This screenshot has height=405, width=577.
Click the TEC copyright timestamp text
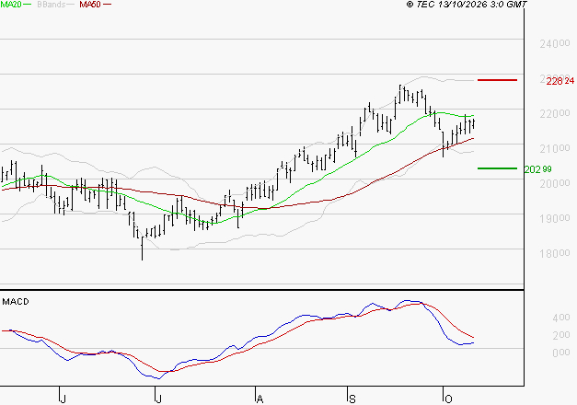(467, 5)
